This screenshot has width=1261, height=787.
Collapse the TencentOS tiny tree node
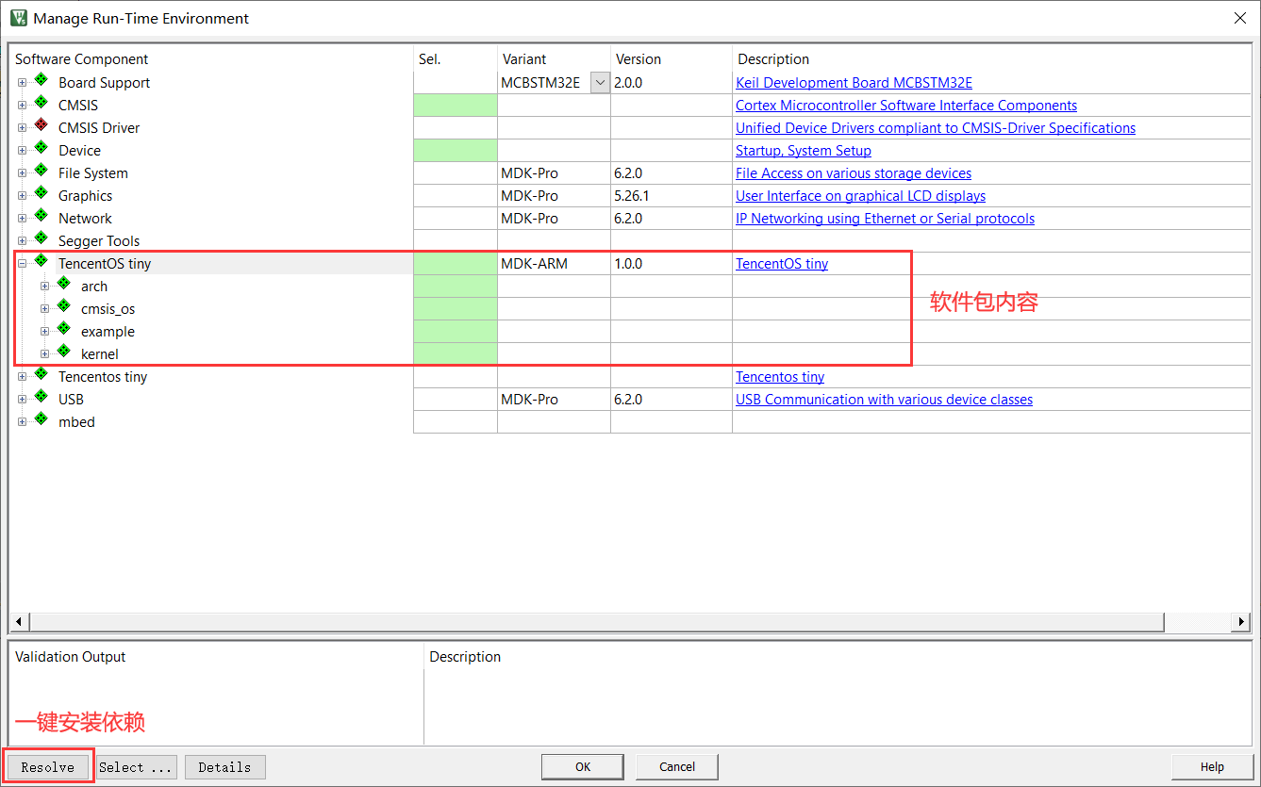[x=22, y=264]
